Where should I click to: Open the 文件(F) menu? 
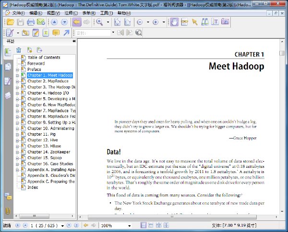pyautogui.click(x=18, y=13)
